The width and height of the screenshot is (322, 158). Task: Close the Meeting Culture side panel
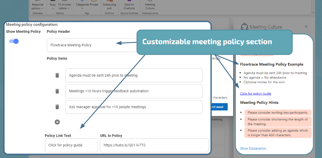(306, 27)
